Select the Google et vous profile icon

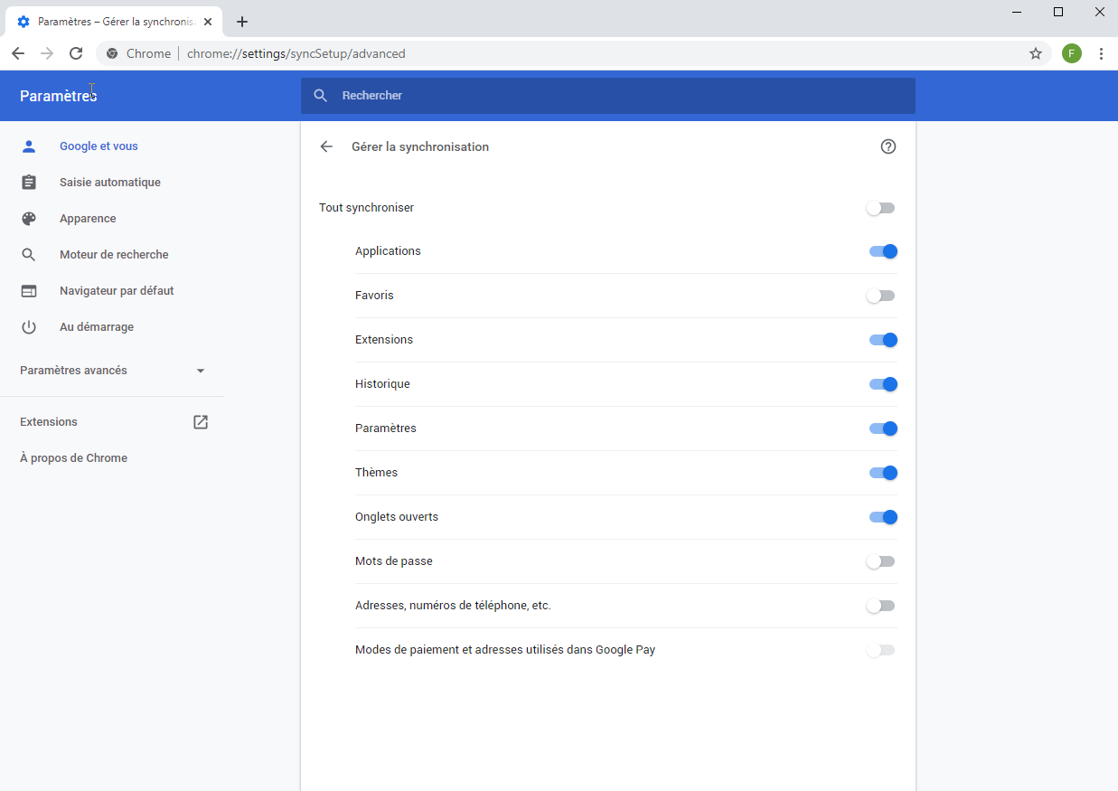coord(29,146)
